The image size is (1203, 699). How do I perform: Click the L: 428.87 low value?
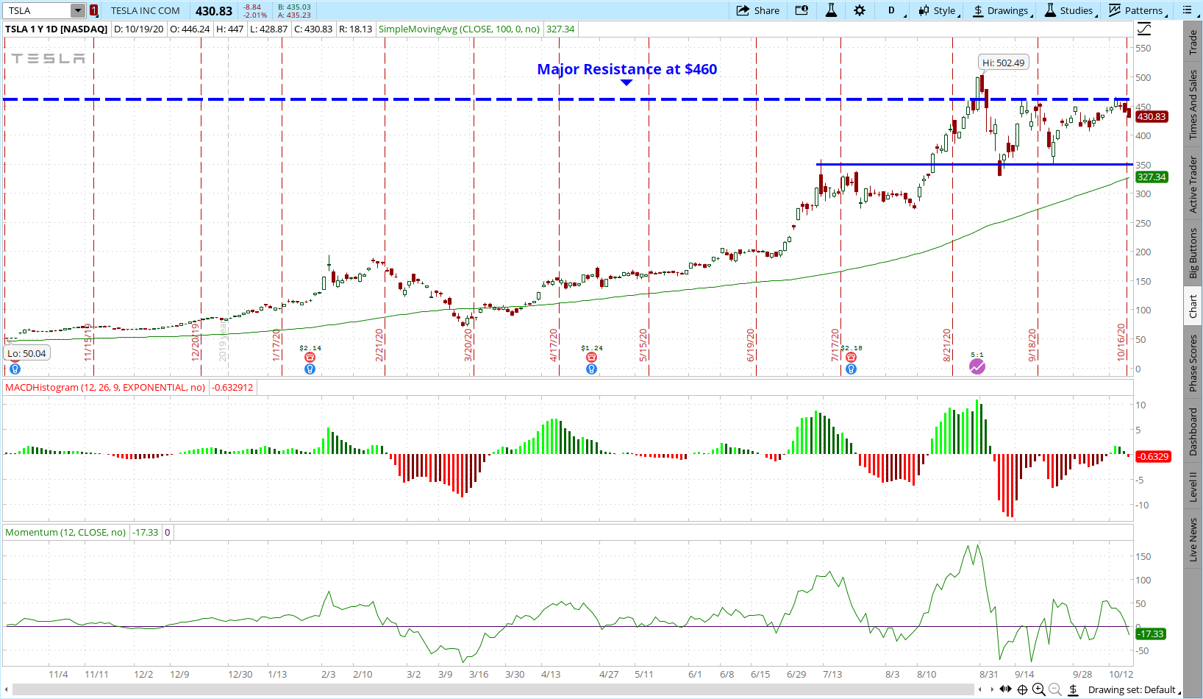pyautogui.click(x=268, y=29)
